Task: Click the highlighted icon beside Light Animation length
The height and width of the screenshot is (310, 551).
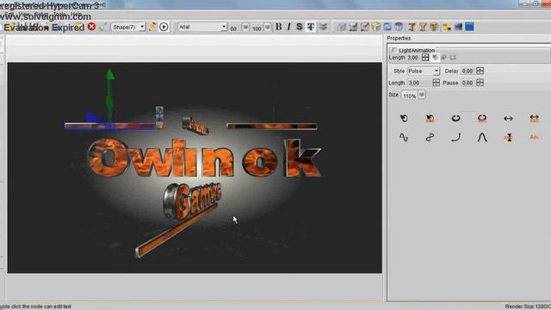Action: (435, 57)
